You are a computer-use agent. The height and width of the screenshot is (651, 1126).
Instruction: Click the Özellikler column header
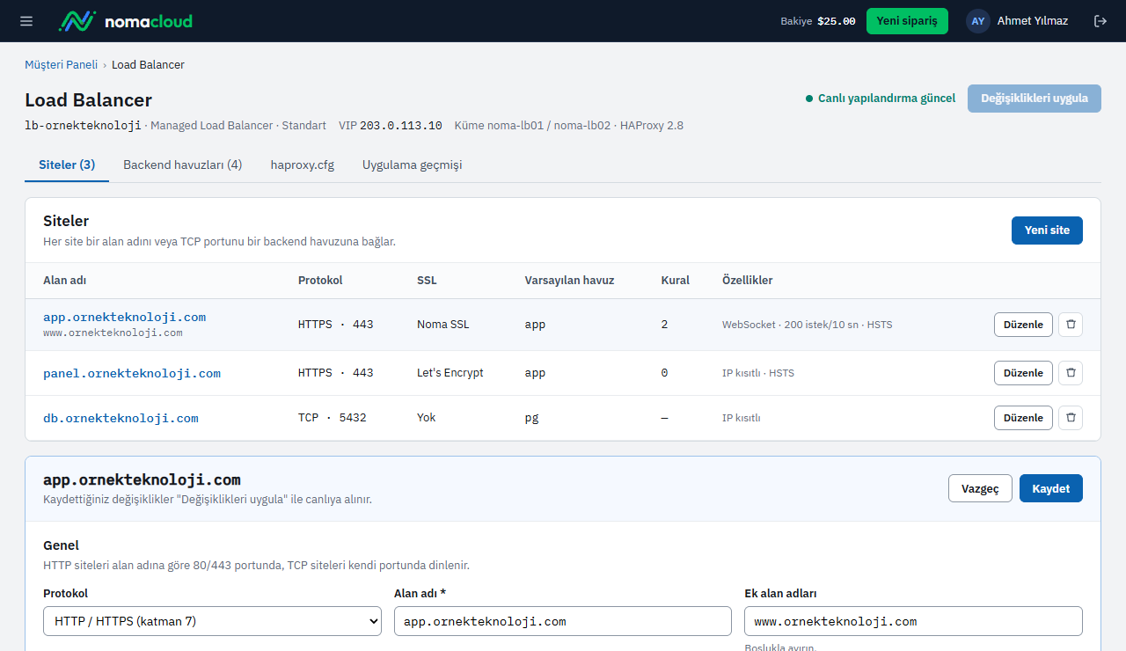(747, 281)
